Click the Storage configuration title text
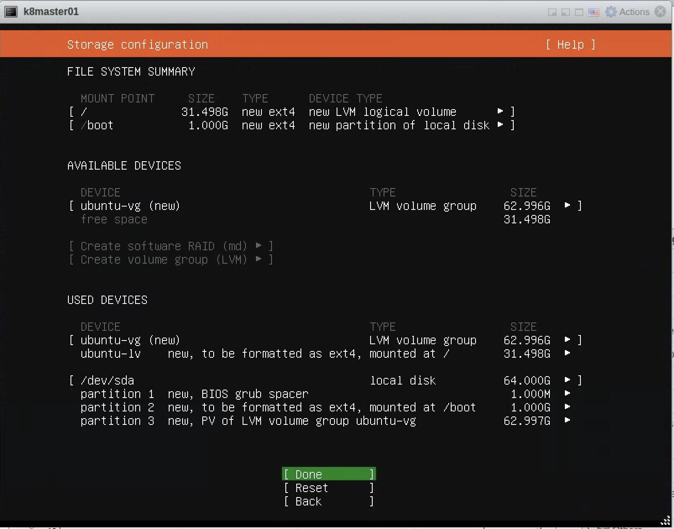This screenshot has height=529, width=674. click(138, 45)
